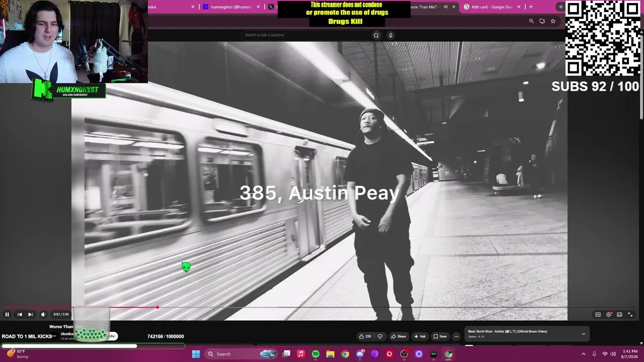Image resolution: width=644 pixels, height=362 pixels.
Task: Switch to the humxnghxst browser tab
Action: pyautogui.click(x=231, y=7)
